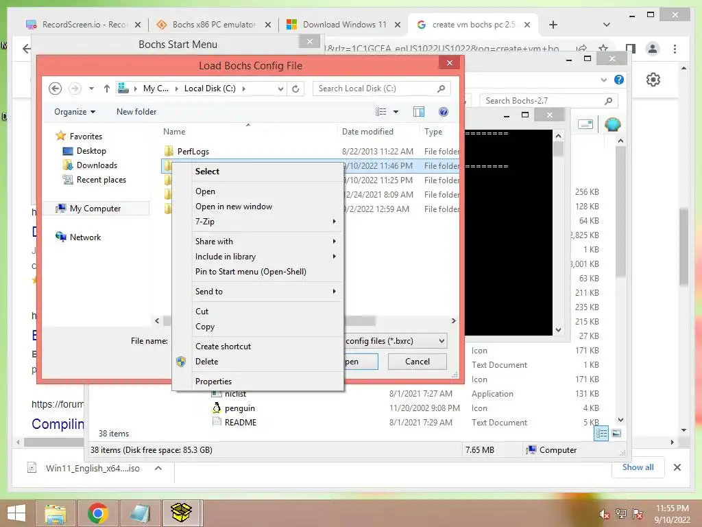Expand the Send to submenu
Image resolution: width=702 pixels, height=527 pixels.
point(258,292)
